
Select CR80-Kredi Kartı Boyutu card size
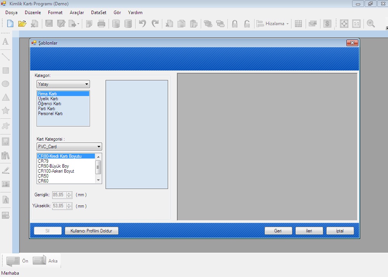coord(66,156)
